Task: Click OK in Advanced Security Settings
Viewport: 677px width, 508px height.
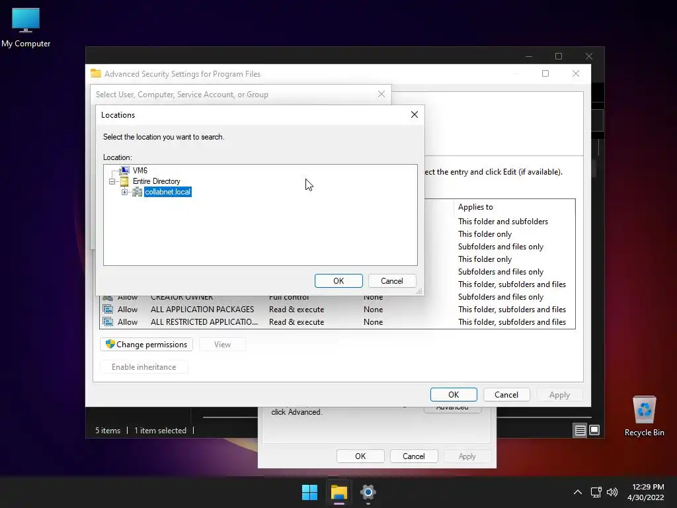Action: click(x=454, y=394)
